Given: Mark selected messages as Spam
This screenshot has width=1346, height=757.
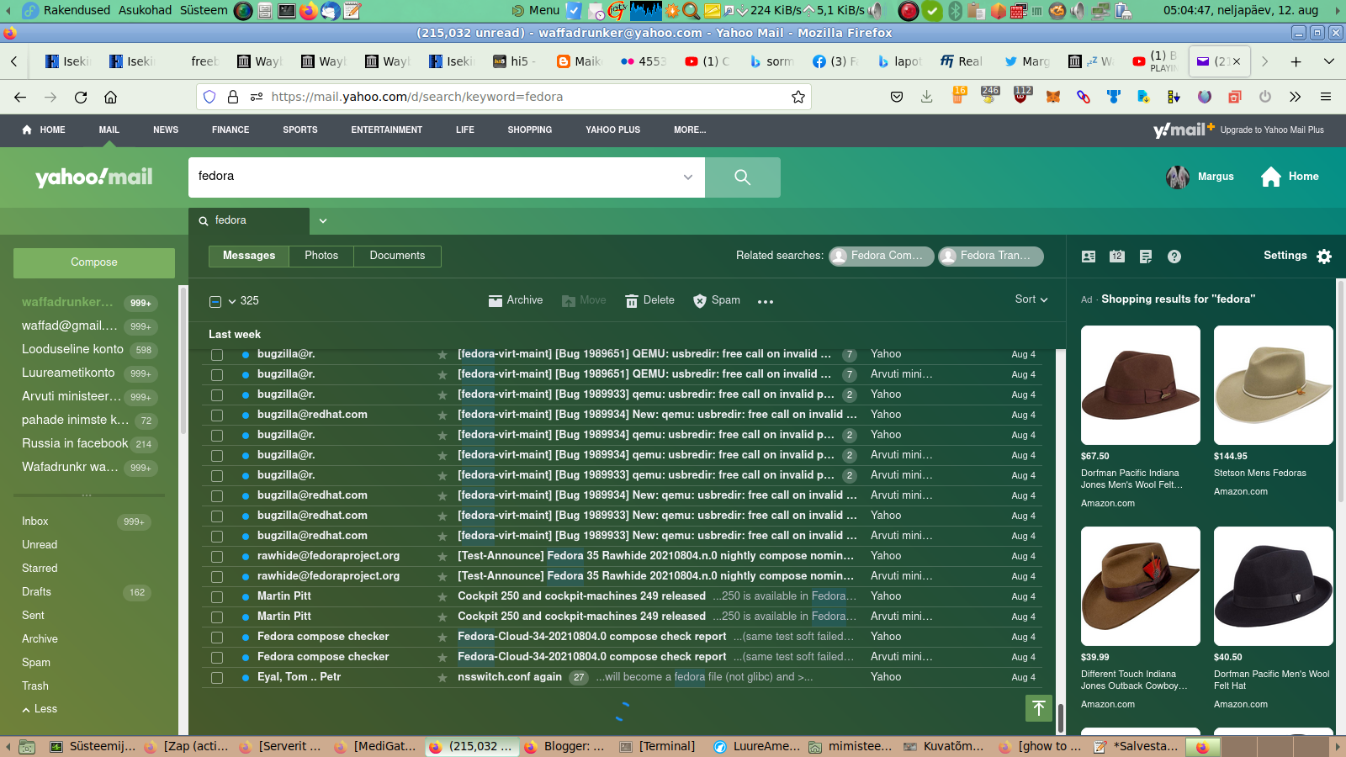Looking at the screenshot, I should (717, 300).
